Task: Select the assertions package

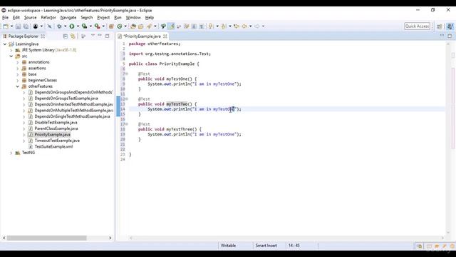Action: click(x=37, y=69)
